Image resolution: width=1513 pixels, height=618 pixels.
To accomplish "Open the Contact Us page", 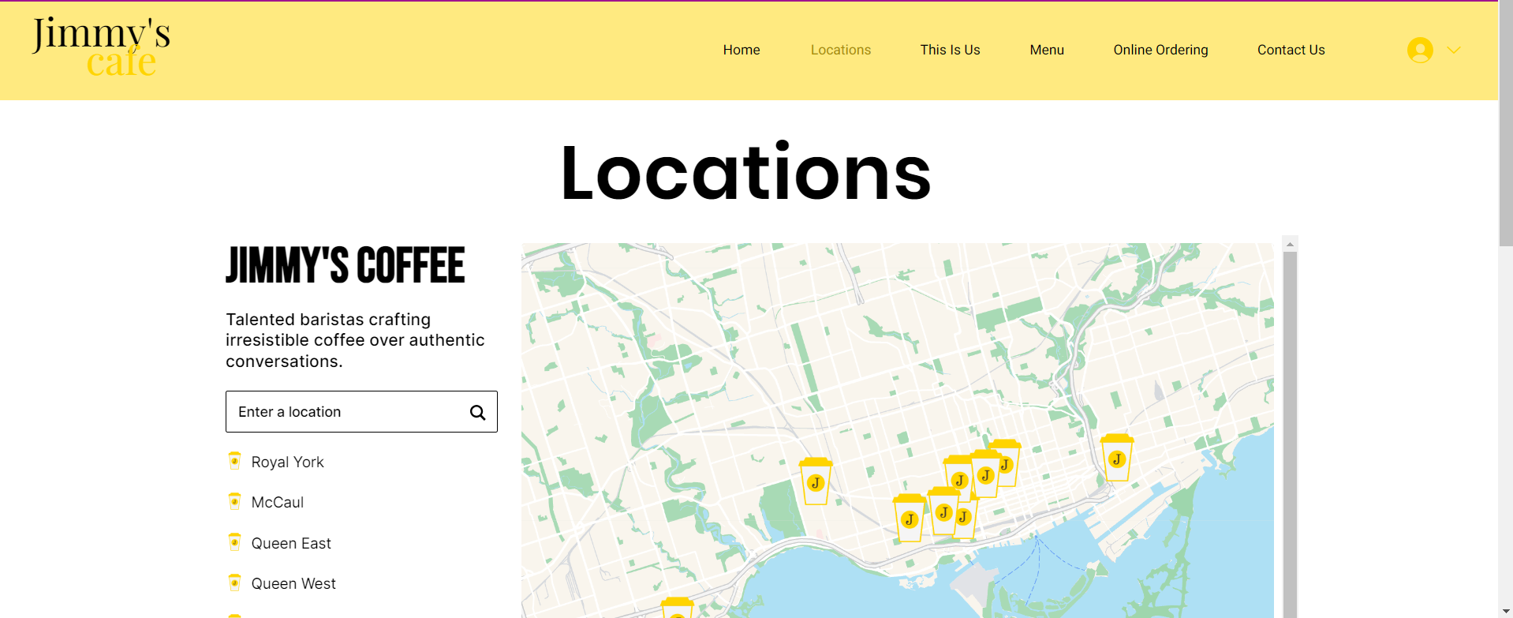I will (x=1291, y=50).
